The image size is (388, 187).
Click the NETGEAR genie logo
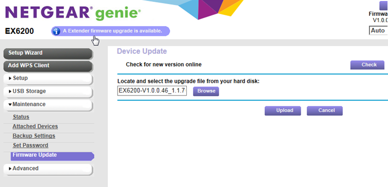click(73, 13)
